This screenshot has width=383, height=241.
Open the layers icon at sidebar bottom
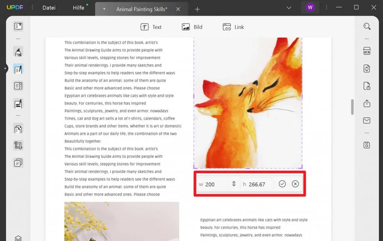18,238
